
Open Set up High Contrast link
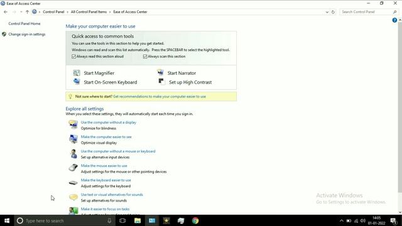190,82
